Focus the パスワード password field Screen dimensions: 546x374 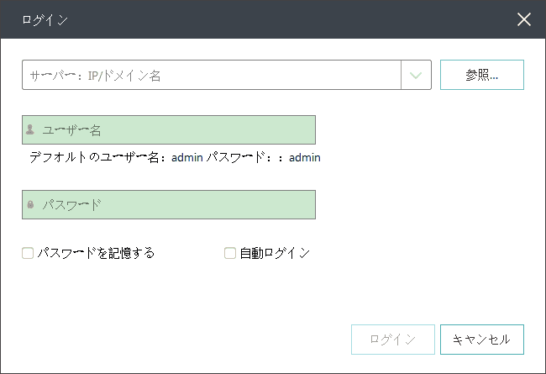pyautogui.click(x=169, y=204)
